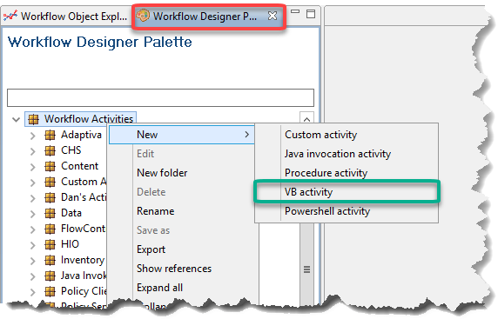Click the Content folder icon
Viewport: 498px width, 319px height.
(x=50, y=166)
